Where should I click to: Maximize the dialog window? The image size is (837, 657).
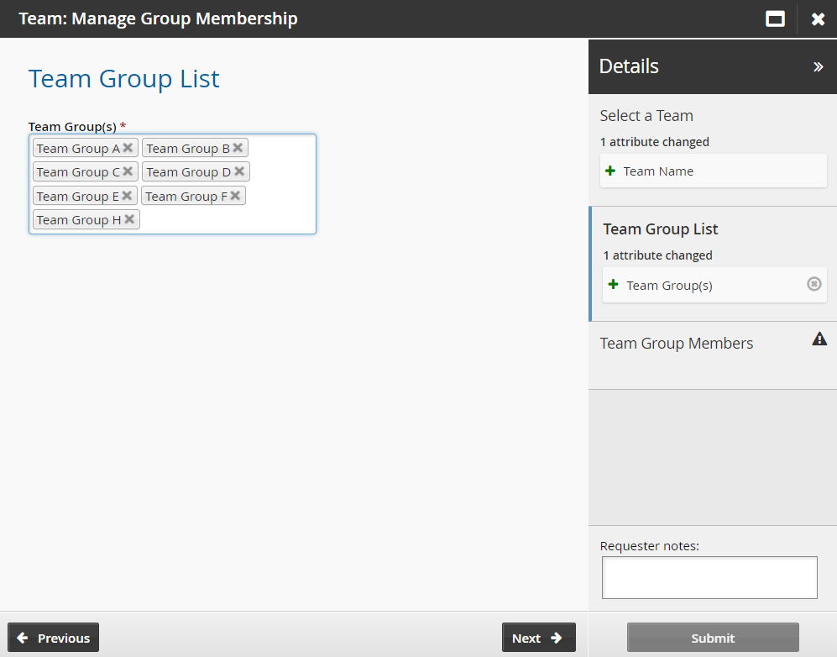pyautogui.click(x=775, y=18)
